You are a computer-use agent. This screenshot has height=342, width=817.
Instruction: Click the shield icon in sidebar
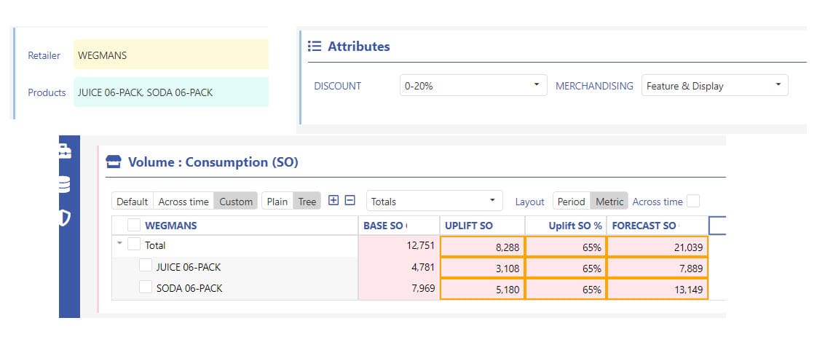64,218
